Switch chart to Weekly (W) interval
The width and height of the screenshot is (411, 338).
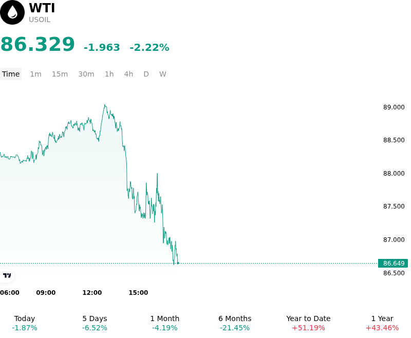[163, 74]
